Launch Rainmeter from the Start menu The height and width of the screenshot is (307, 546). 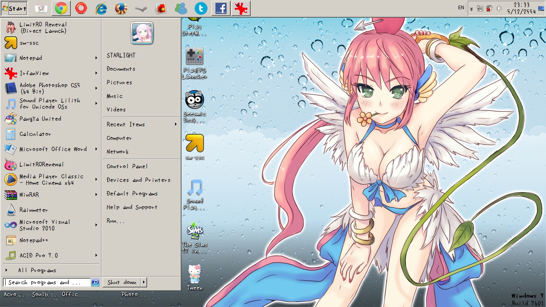(51, 210)
